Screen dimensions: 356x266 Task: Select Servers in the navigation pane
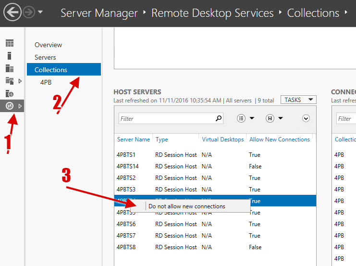[x=45, y=57]
